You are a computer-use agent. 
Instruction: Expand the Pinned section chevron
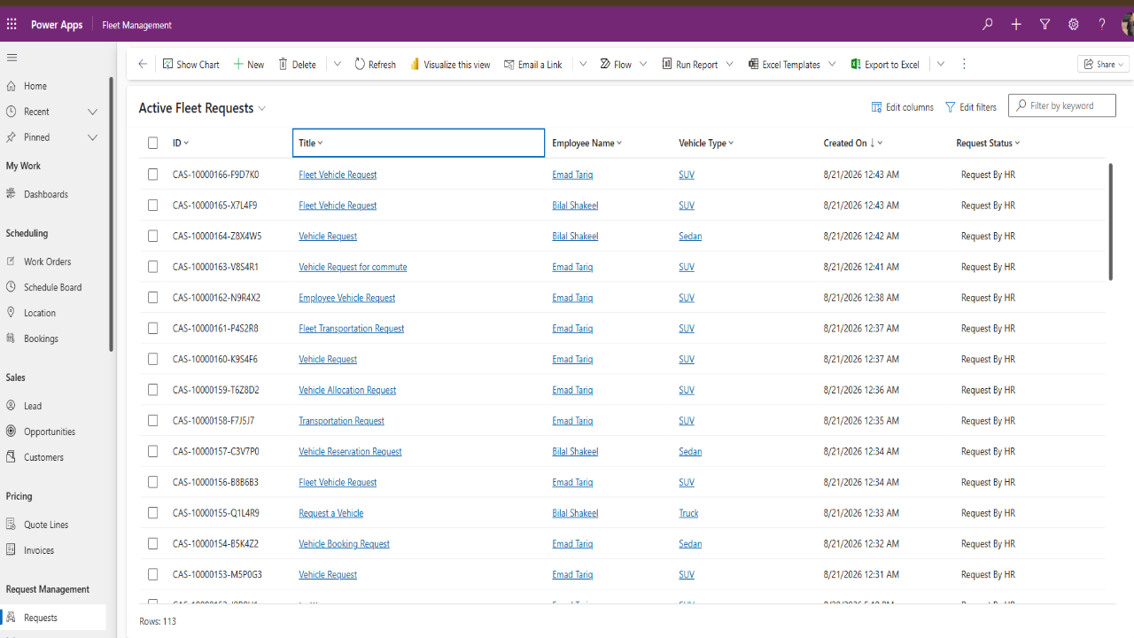click(92, 137)
